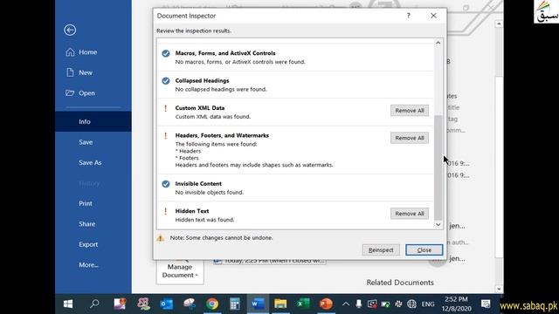Click the Invisible Content checkmark icon
The width and height of the screenshot is (559, 314).
click(x=166, y=184)
